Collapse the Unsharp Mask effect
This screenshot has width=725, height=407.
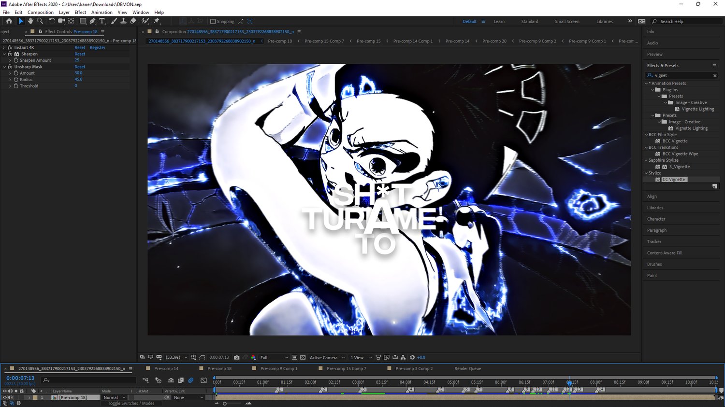4,67
